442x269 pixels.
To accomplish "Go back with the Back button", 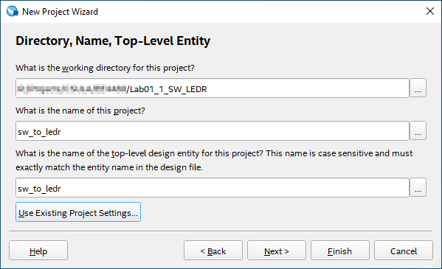I will [213, 250].
